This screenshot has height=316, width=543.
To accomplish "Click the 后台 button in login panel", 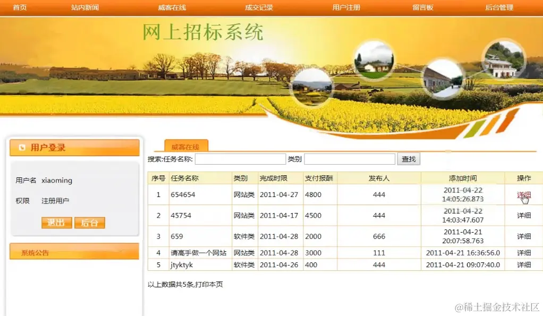I will (x=89, y=223).
